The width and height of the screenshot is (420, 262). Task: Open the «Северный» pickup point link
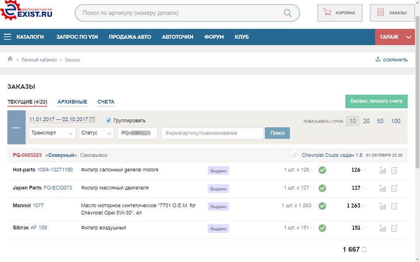click(x=61, y=155)
